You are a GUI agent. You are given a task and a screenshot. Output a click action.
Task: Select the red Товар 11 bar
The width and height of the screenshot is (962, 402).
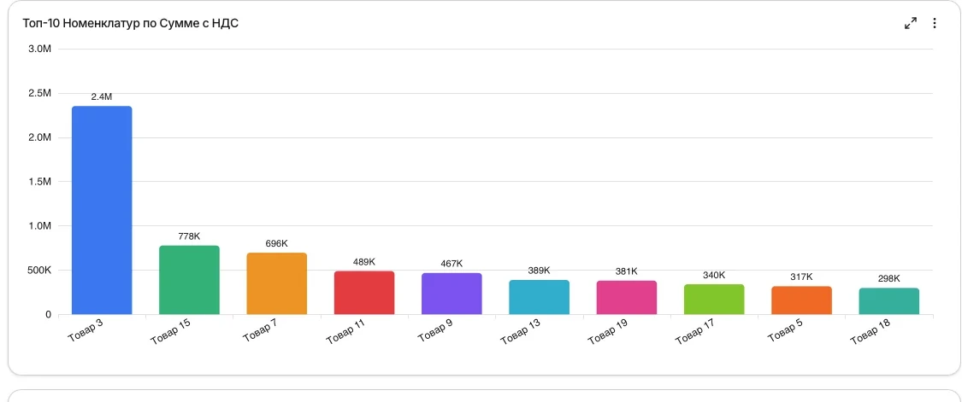364,293
